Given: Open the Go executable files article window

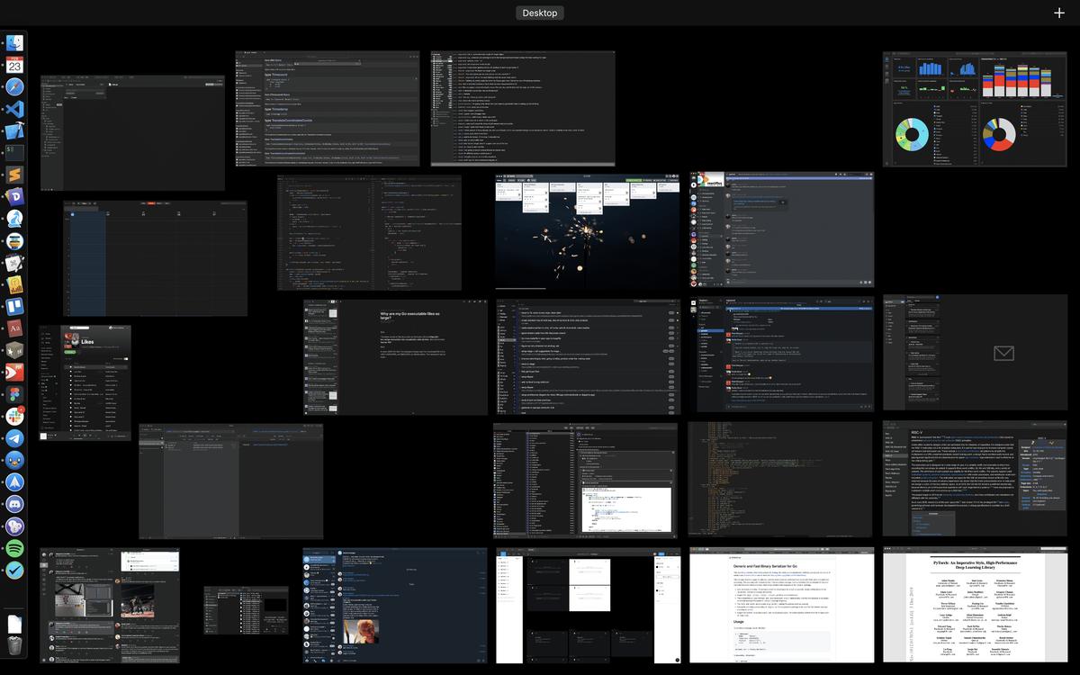Looking at the screenshot, I should click(x=395, y=357).
